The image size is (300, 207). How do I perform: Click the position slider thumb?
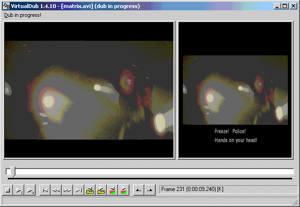tap(13, 171)
